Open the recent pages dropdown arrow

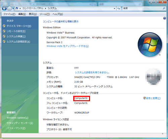[13, 8]
